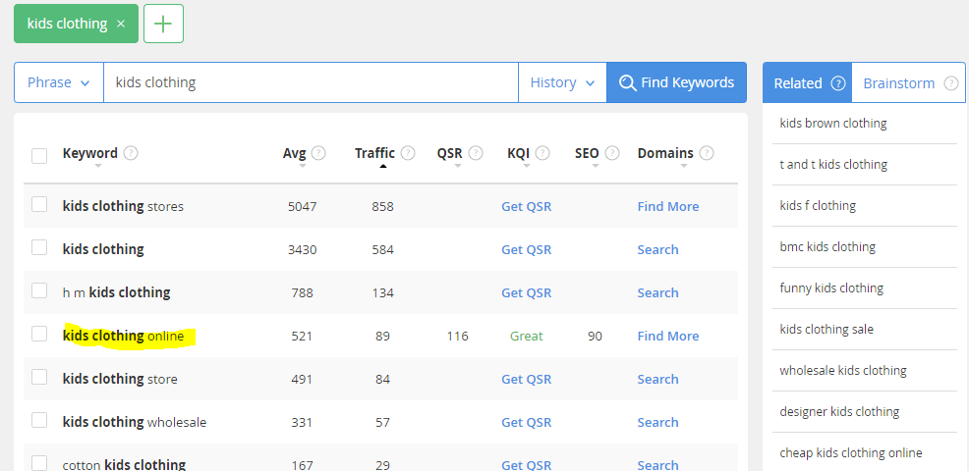The image size is (969, 471).
Task: Switch to the Related tab
Action: [x=807, y=82]
